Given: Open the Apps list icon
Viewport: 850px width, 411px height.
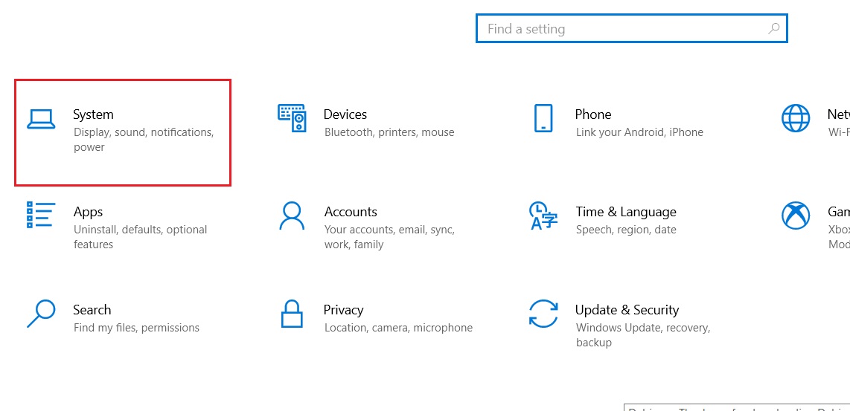Looking at the screenshot, I should [41, 215].
